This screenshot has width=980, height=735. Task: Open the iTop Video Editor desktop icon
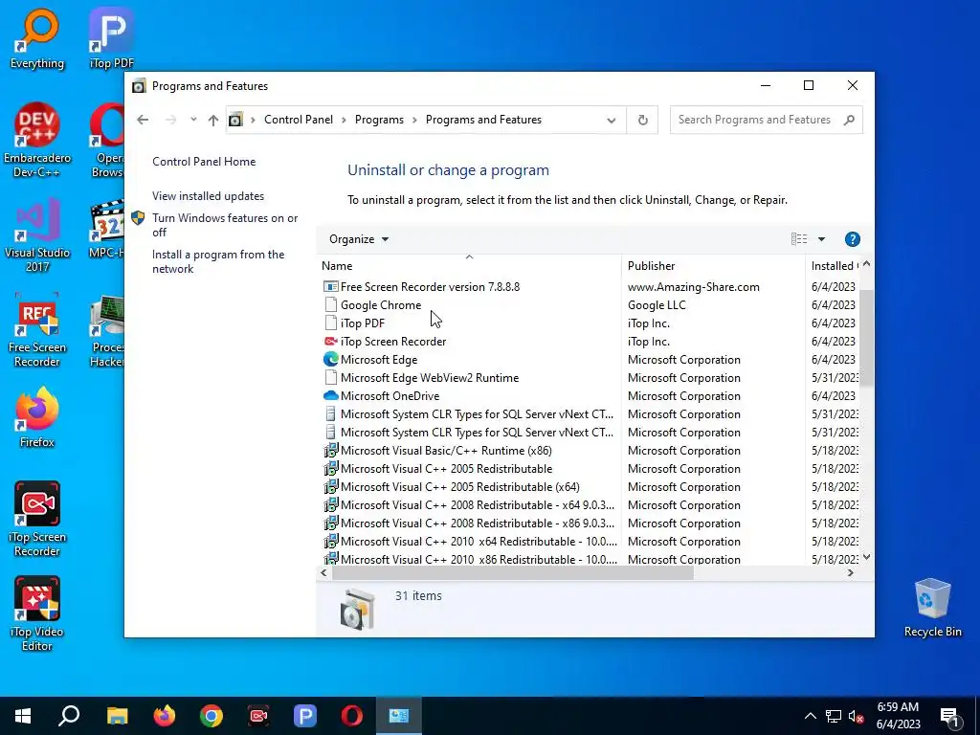point(37,613)
